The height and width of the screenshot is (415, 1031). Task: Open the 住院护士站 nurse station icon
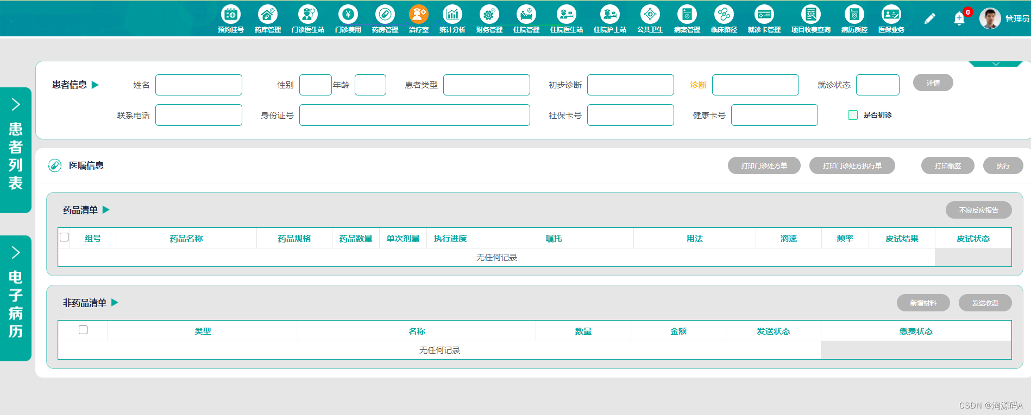click(610, 15)
